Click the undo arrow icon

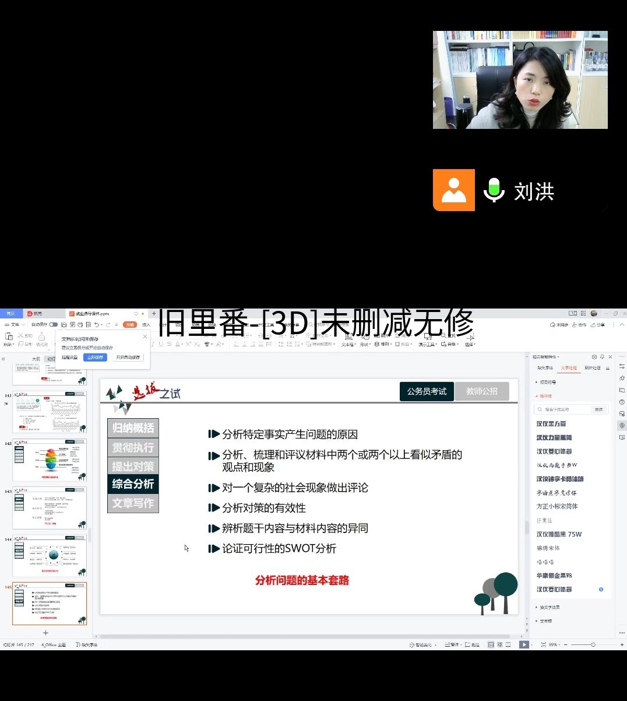pyautogui.click(x=97, y=324)
